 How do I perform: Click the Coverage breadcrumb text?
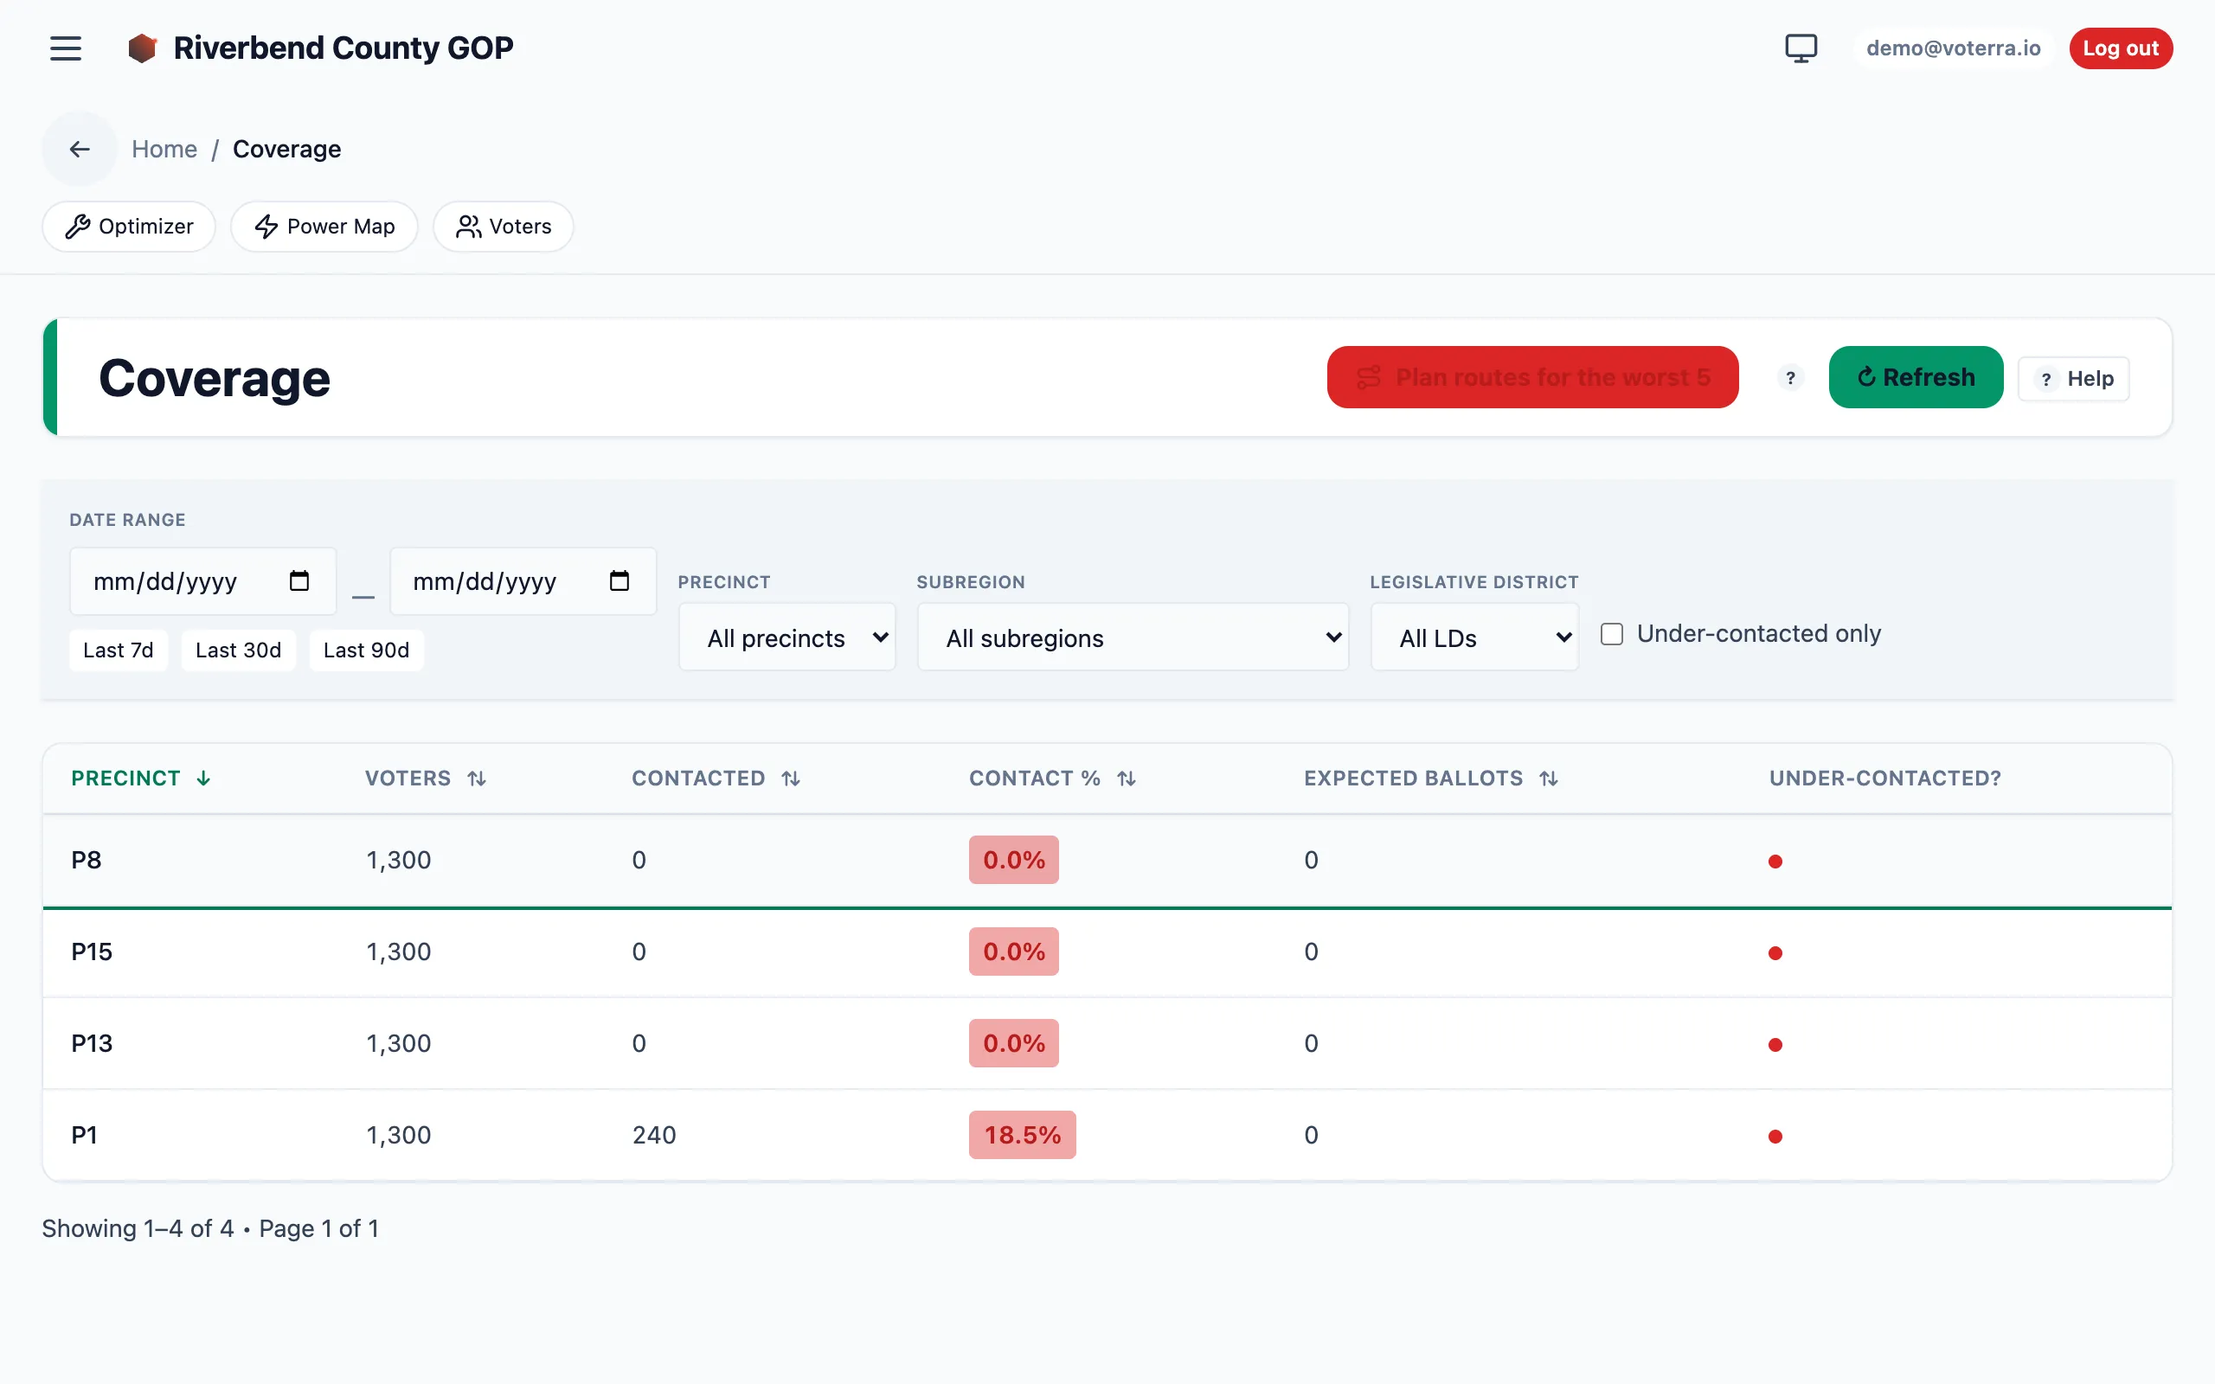coord(286,149)
